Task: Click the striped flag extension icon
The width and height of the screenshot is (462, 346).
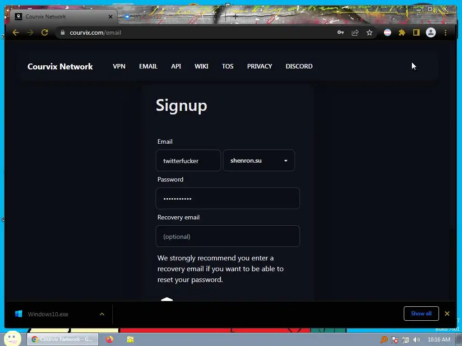Action: click(x=388, y=32)
